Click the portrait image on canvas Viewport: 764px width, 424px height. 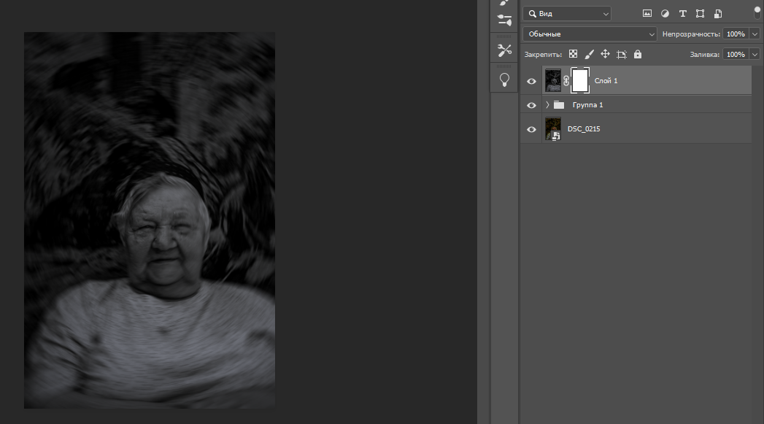(x=150, y=220)
